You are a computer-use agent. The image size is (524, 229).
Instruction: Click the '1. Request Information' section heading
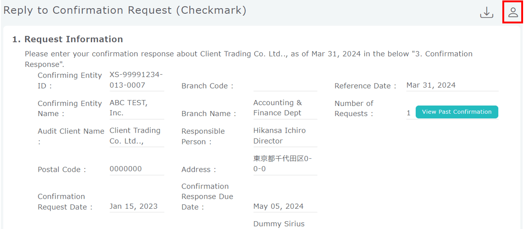(68, 39)
